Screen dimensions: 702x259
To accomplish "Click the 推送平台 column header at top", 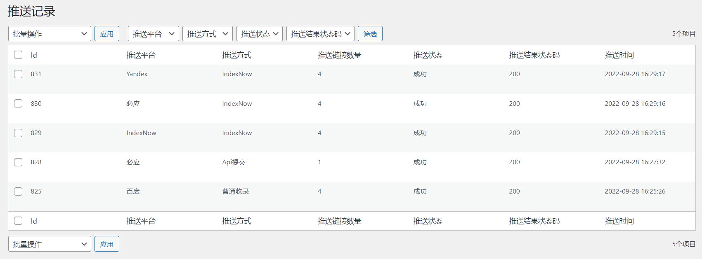I will (x=141, y=55).
